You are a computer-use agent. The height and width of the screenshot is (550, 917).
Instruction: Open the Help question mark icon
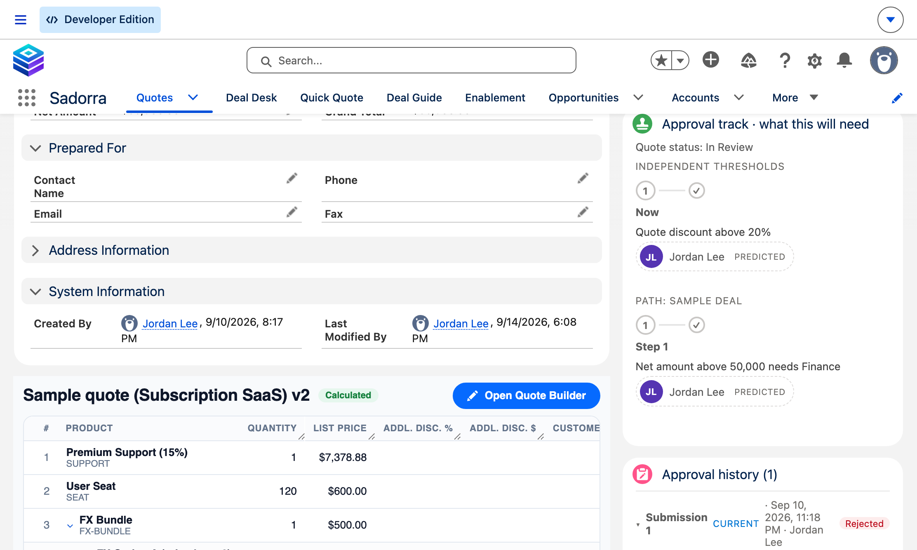click(785, 61)
